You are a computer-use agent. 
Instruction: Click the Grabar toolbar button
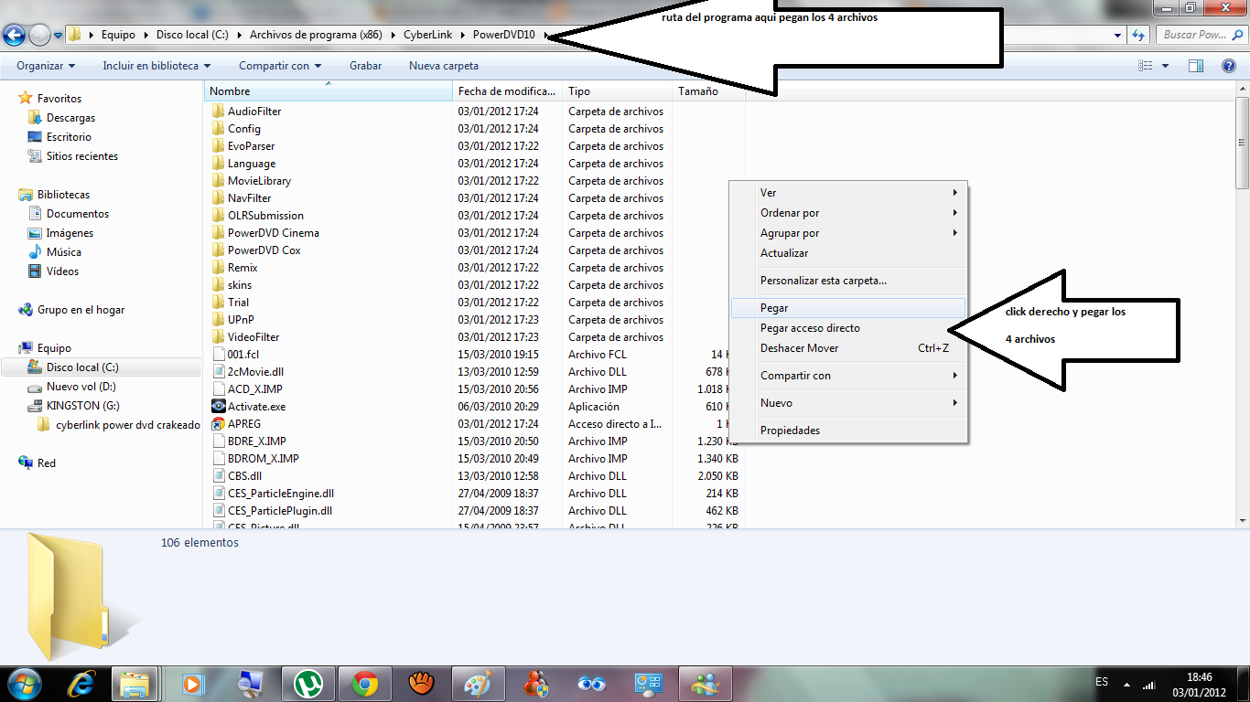pos(365,66)
